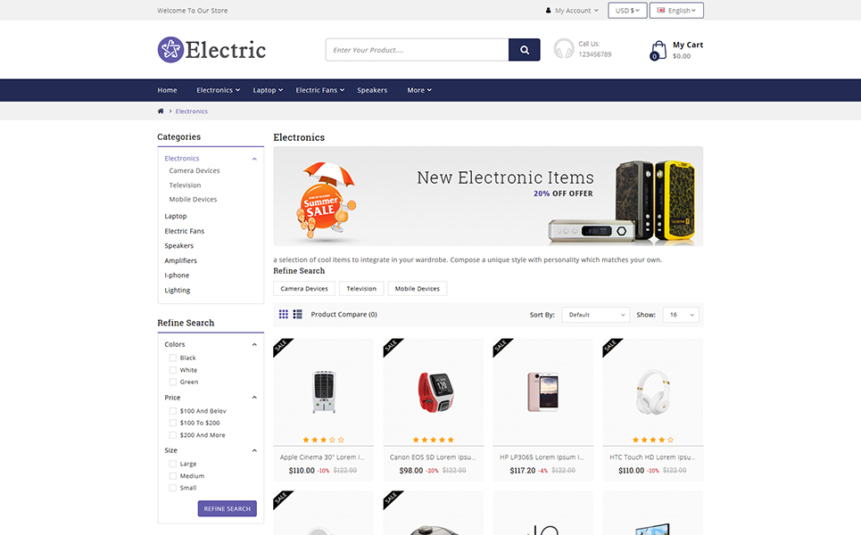This screenshot has width=861, height=535.
Task: Click the My Account user icon
Action: [x=548, y=11]
